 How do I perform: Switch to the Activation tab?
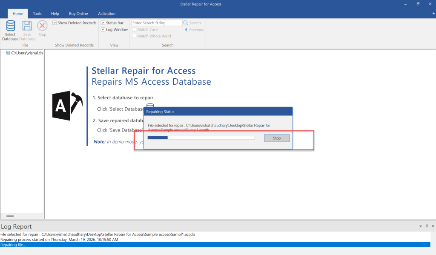[x=106, y=14]
